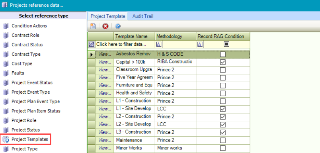320x153 pixels.
Task: Select the Asbestos Removal row selector arrow
Action: coord(92,55)
